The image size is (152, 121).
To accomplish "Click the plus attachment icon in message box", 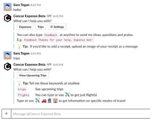I will [x=6, y=113].
